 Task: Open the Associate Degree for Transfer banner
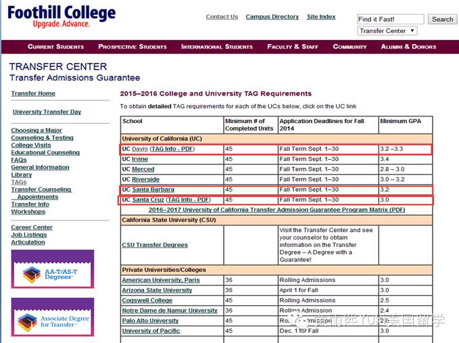(x=53, y=317)
